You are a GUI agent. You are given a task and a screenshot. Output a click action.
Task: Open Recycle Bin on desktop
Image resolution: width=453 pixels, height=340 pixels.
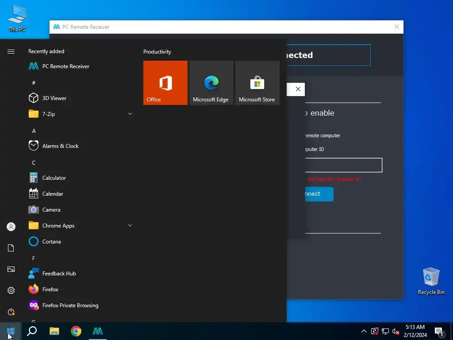tap(431, 281)
